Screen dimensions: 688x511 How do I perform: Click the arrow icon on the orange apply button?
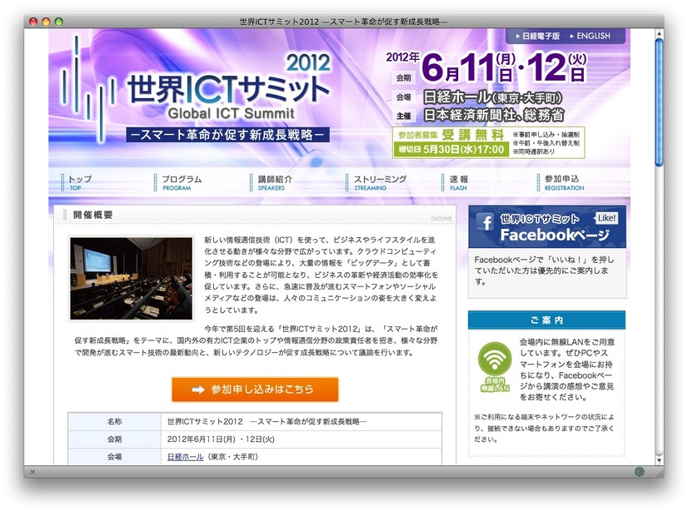pyautogui.click(x=198, y=389)
